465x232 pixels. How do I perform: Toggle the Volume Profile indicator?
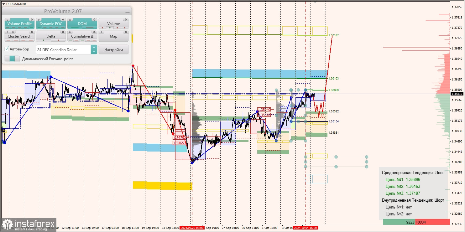19,24
